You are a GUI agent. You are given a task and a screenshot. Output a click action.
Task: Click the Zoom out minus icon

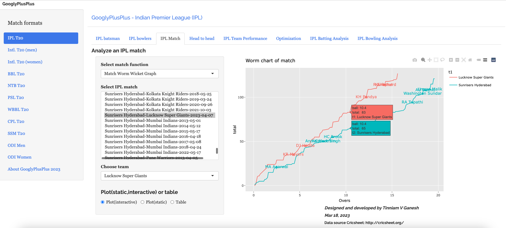pos(457,60)
